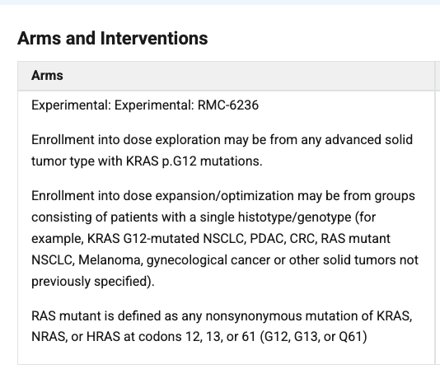The height and width of the screenshot is (369, 440).
Task: Click the Arms and Interventions heading
Action: pyautogui.click(x=113, y=38)
